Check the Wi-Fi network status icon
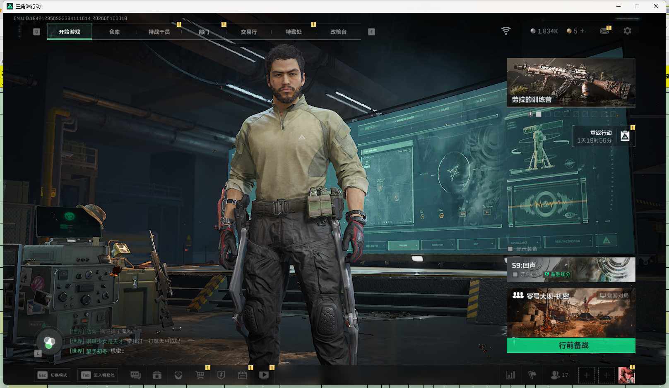The width and height of the screenshot is (669, 388). [x=506, y=31]
